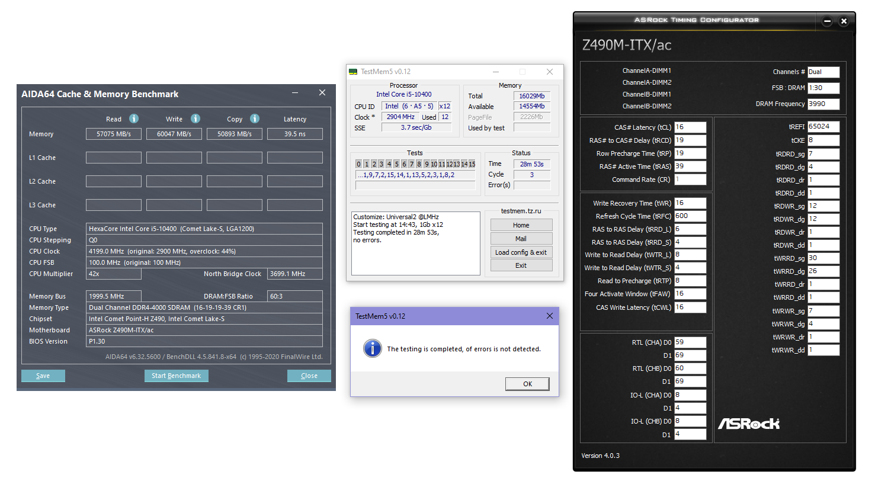
Task: Click the Total memory value 16029Mb
Action: [x=532, y=96]
